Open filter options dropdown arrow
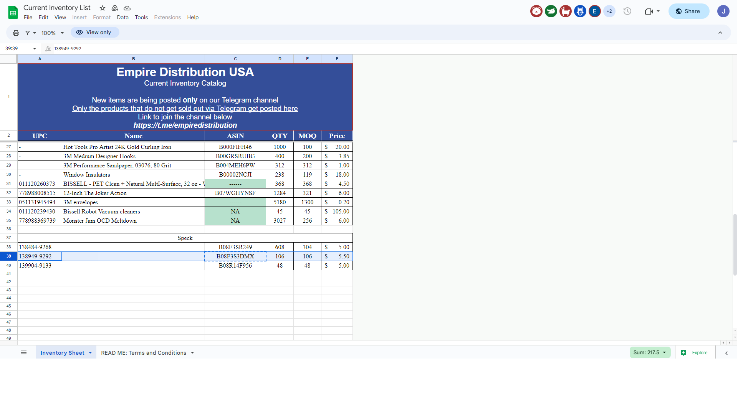Image resolution: width=738 pixels, height=400 pixels. coord(35,33)
